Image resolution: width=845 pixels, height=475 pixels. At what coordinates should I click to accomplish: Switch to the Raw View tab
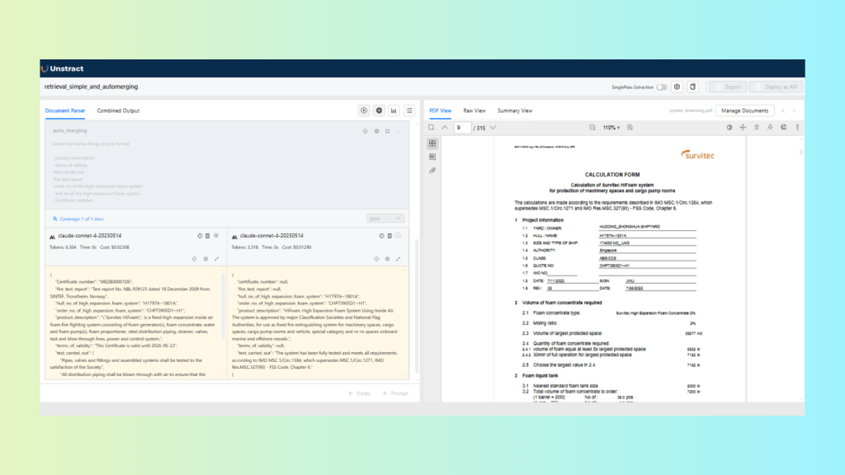[474, 111]
